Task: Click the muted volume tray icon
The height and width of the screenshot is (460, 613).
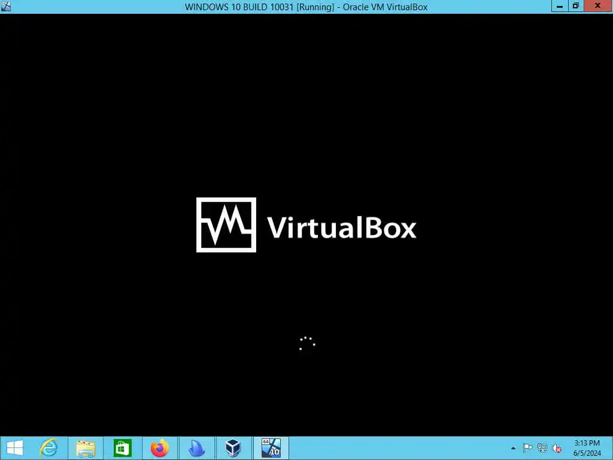Action: point(557,448)
